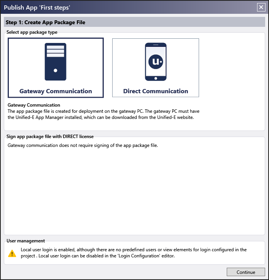Choose the 'Direct Communication' tile label
This screenshot has height=280, width=269.
(156, 91)
